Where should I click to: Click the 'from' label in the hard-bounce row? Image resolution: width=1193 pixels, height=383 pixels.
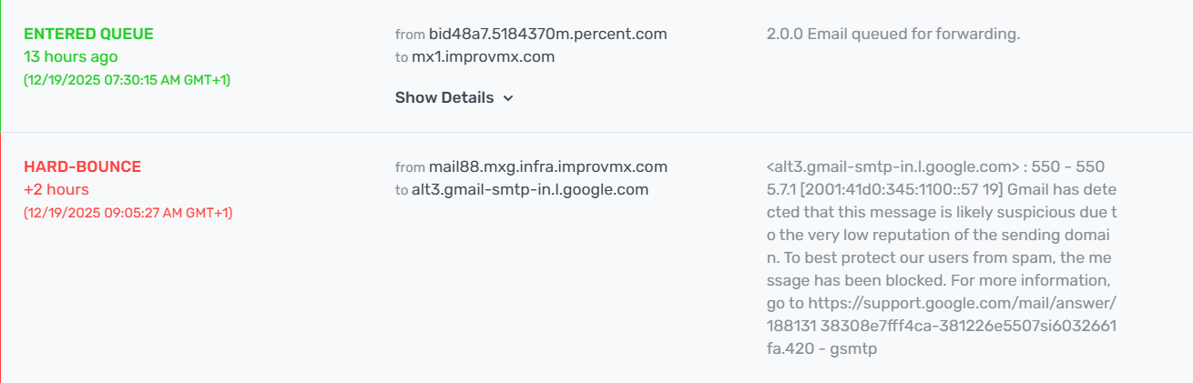pos(410,167)
